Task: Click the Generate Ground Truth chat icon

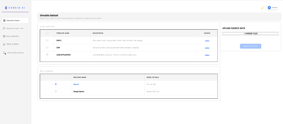Action: coord(4,28)
